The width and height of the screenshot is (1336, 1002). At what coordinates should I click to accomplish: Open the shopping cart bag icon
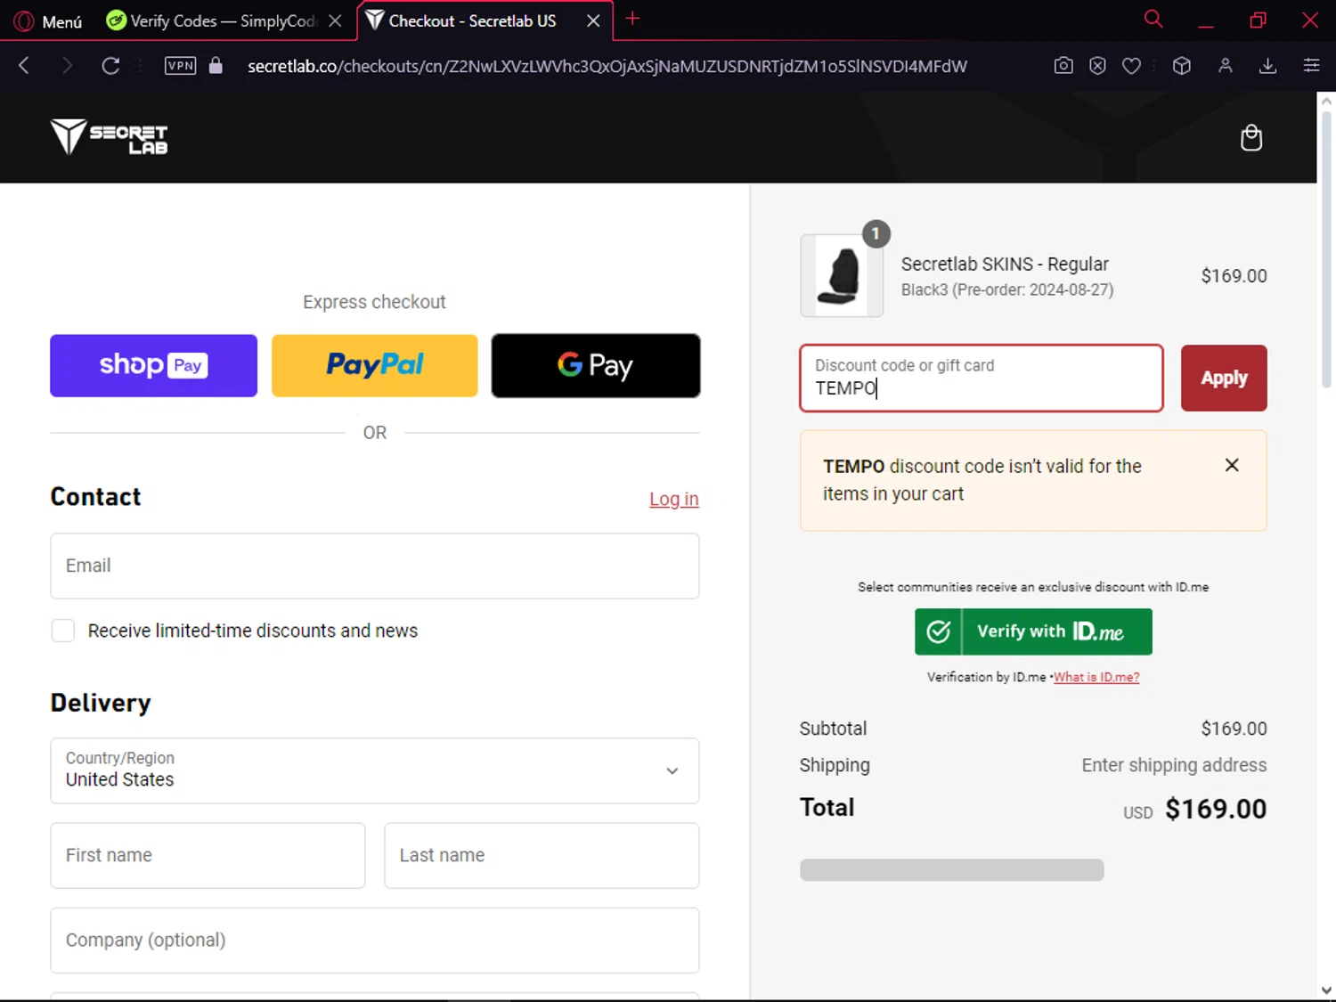(x=1251, y=138)
